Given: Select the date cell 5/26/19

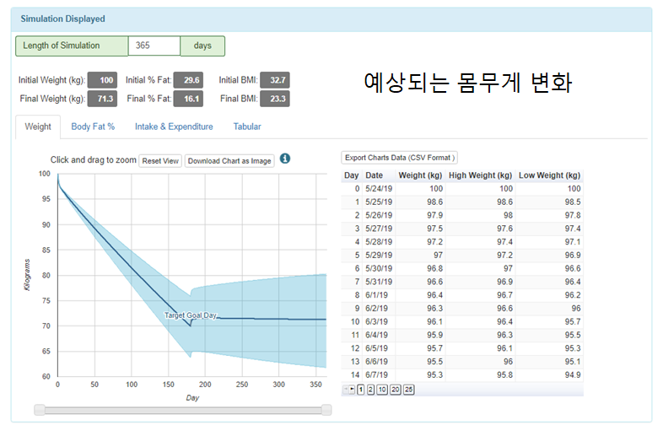Looking at the screenshot, I should (x=379, y=215).
